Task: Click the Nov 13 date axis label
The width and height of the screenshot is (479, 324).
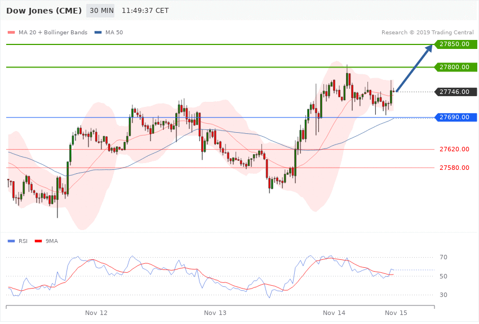Action: pos(215,313)
